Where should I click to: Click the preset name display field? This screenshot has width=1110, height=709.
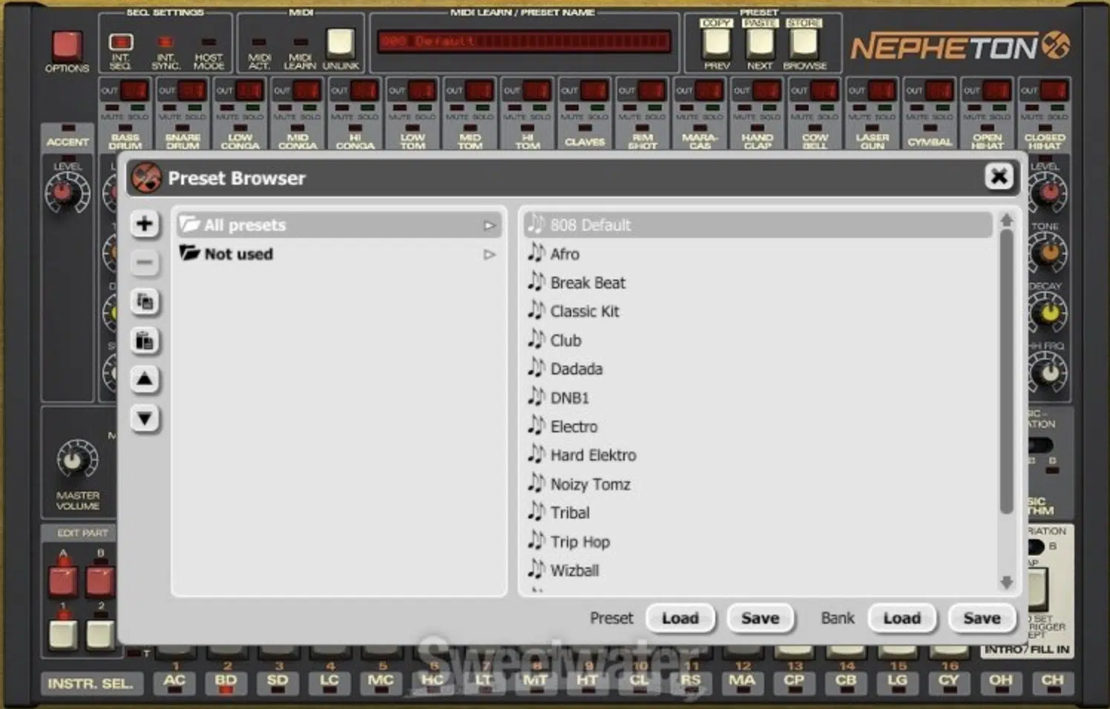tap(524, 41)
